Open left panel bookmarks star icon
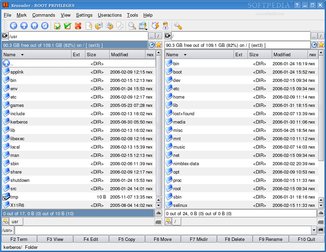Screen dimensions: 326x252 coord(159,45)
